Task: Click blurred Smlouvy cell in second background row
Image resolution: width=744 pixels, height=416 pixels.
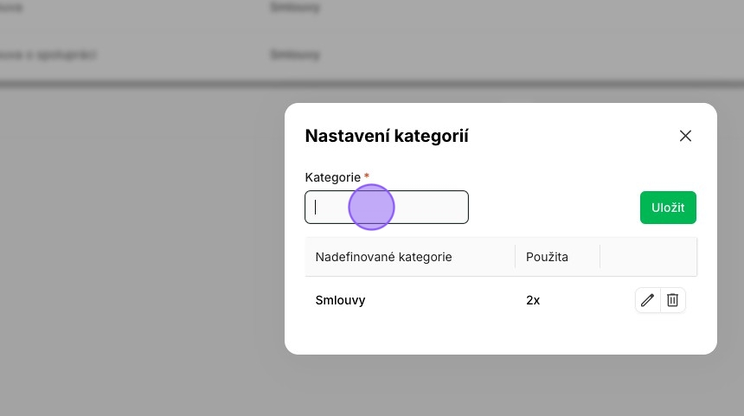Action: [294, 54]
